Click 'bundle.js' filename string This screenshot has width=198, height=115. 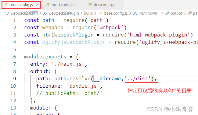click(x=83, y=86)
